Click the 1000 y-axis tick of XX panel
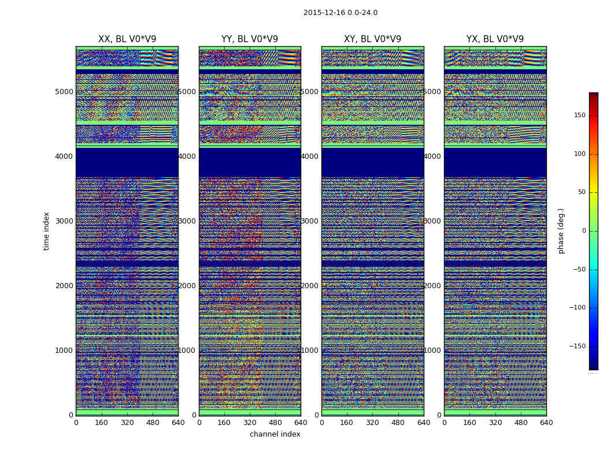Image resolution: width=607 pixels, height=462 pixels. click(x=64, y=351)
